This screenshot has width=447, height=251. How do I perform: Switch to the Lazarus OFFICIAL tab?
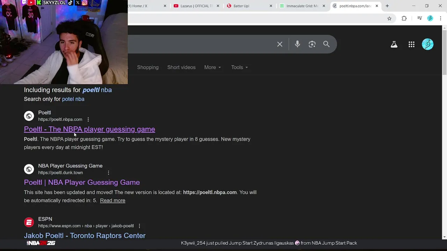pyautogui.click(x=196, y=6)
